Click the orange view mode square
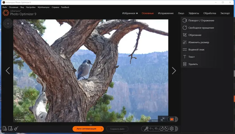235x134 pixels. [172, 119]
